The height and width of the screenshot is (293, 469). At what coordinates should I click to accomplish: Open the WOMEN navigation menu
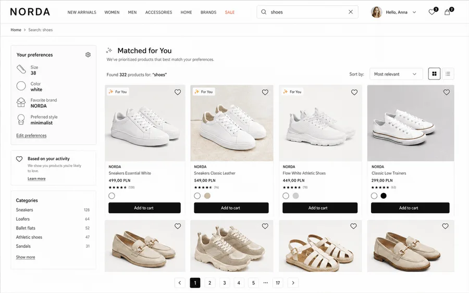[x=112, y=12]
